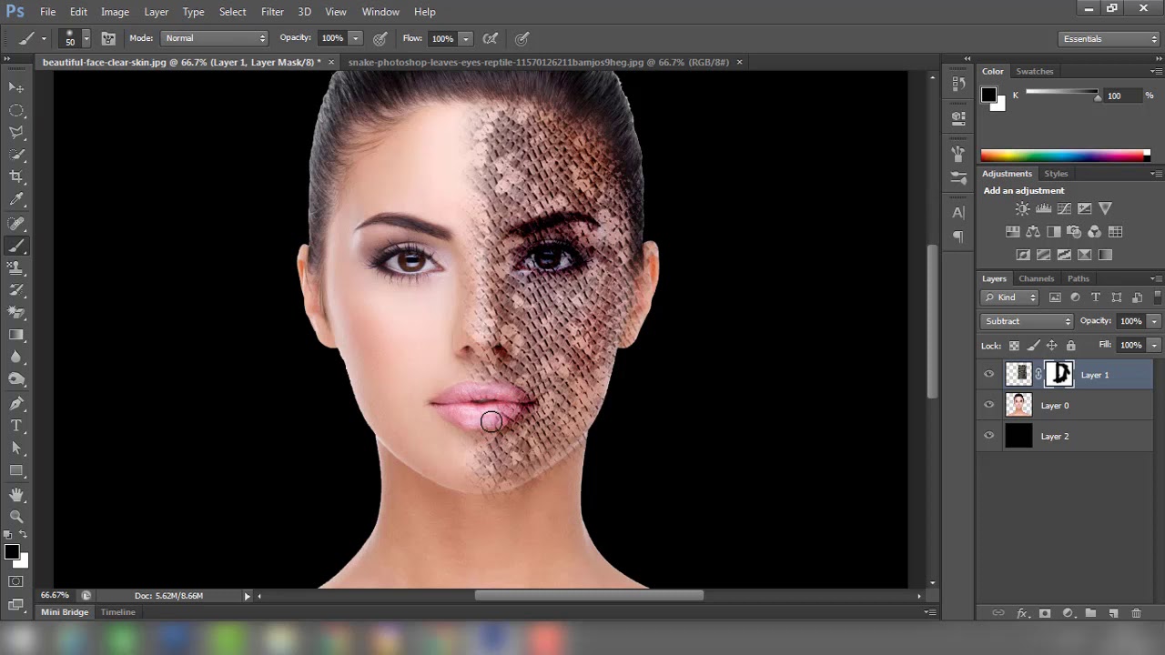
Task: Select the Horizontal Type tool
Action: 16,426
